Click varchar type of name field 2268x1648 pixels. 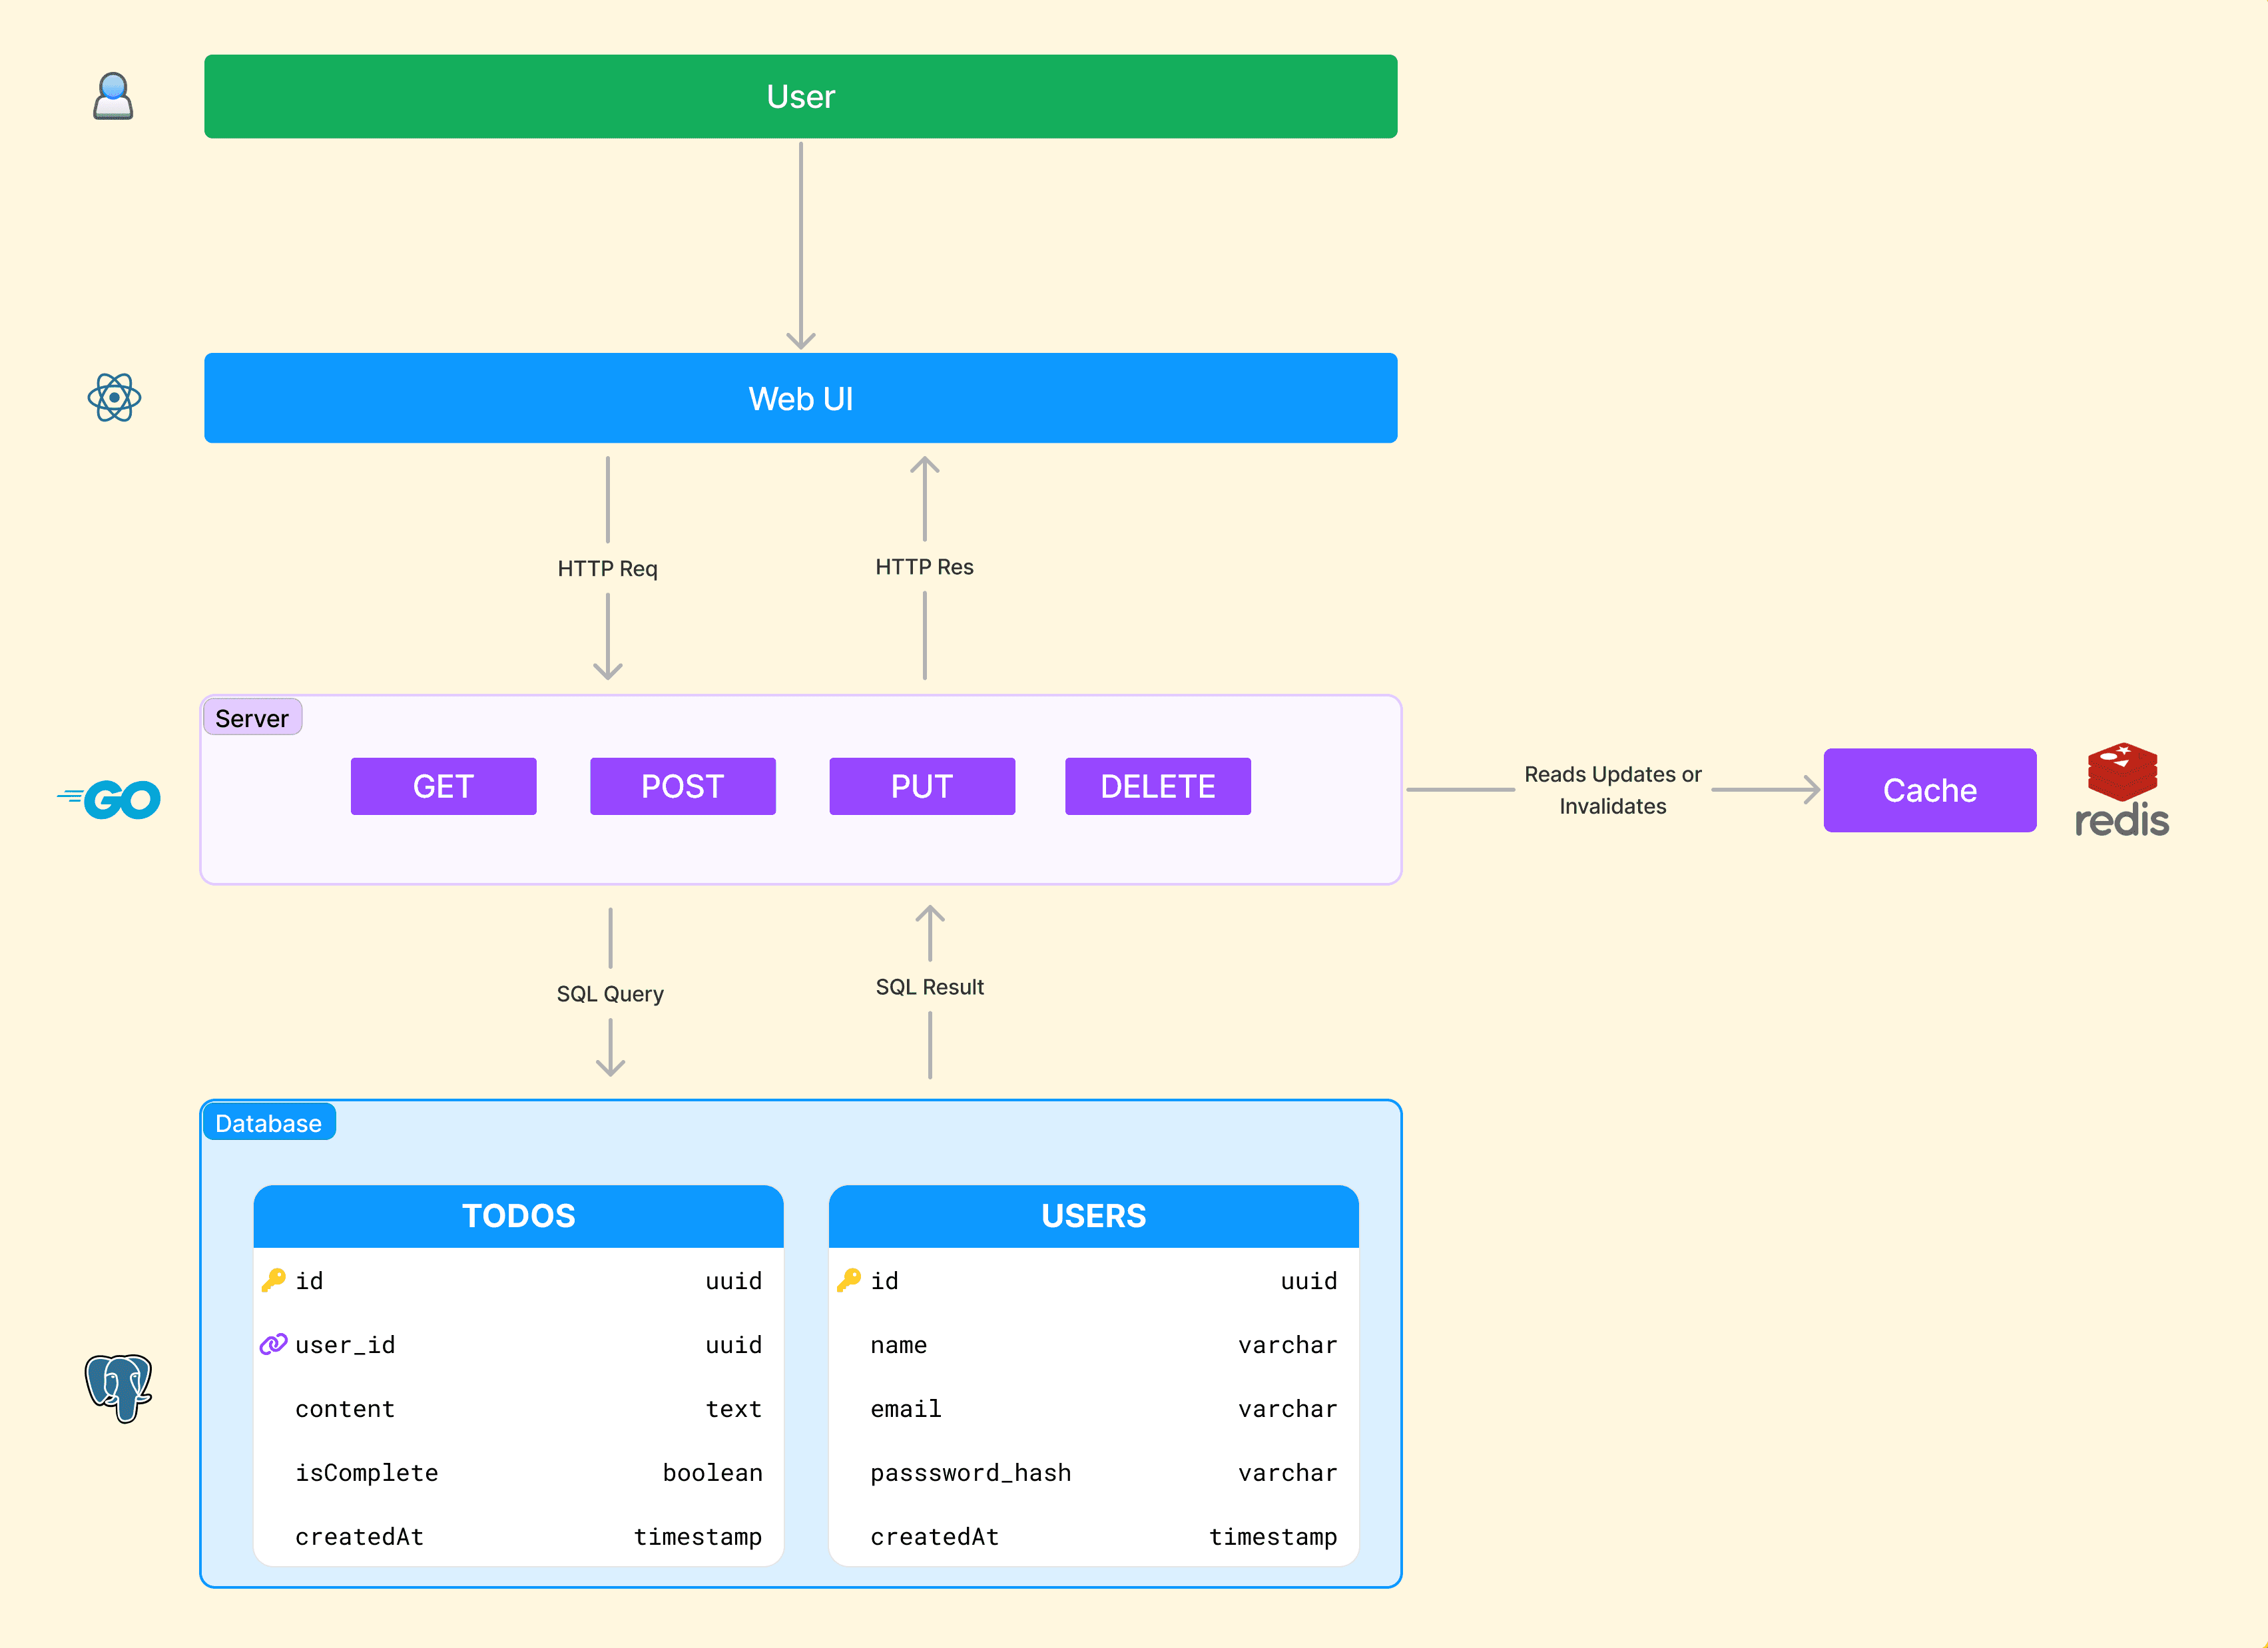coord(1288,1345)
